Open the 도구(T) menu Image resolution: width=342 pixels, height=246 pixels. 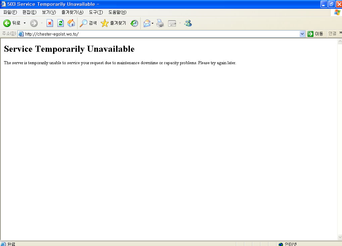[x=96, y=12]
